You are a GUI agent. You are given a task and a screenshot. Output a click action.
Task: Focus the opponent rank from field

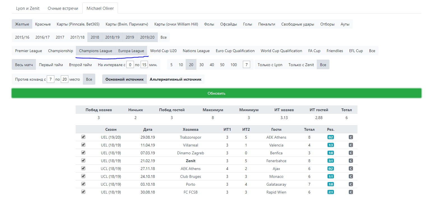(x=50, y=79)
